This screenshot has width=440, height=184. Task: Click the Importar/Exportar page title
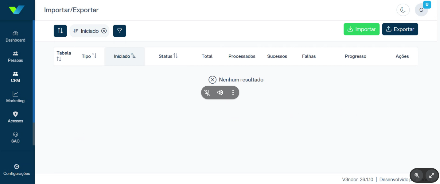[x=71, y=10]
